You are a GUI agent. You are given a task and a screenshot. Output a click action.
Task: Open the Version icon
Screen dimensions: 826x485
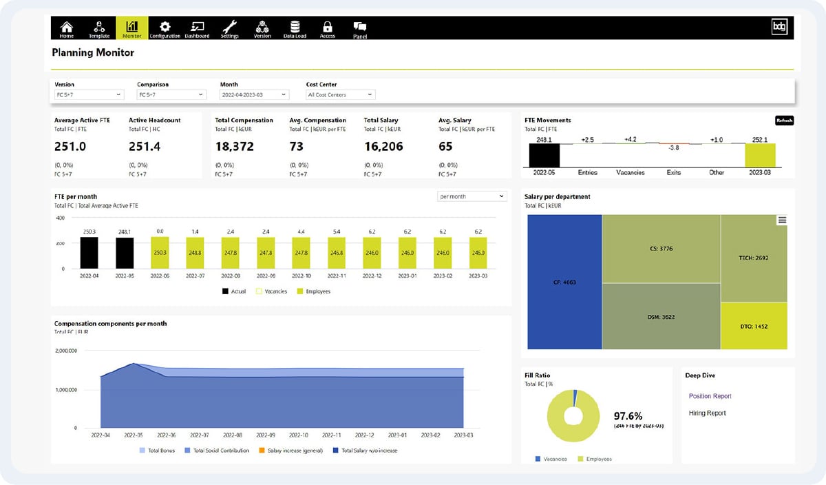tap(262, 28)
